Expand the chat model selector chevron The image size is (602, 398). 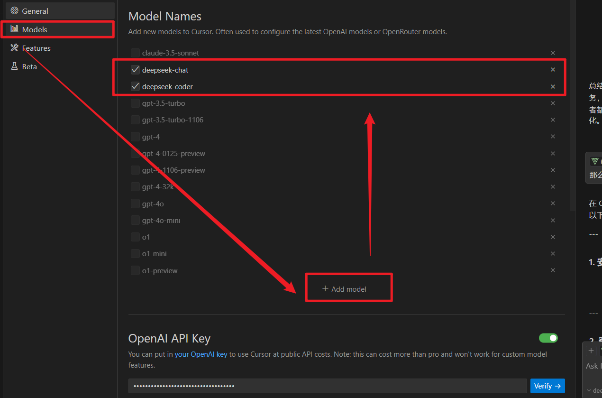(x=589, y=390)
